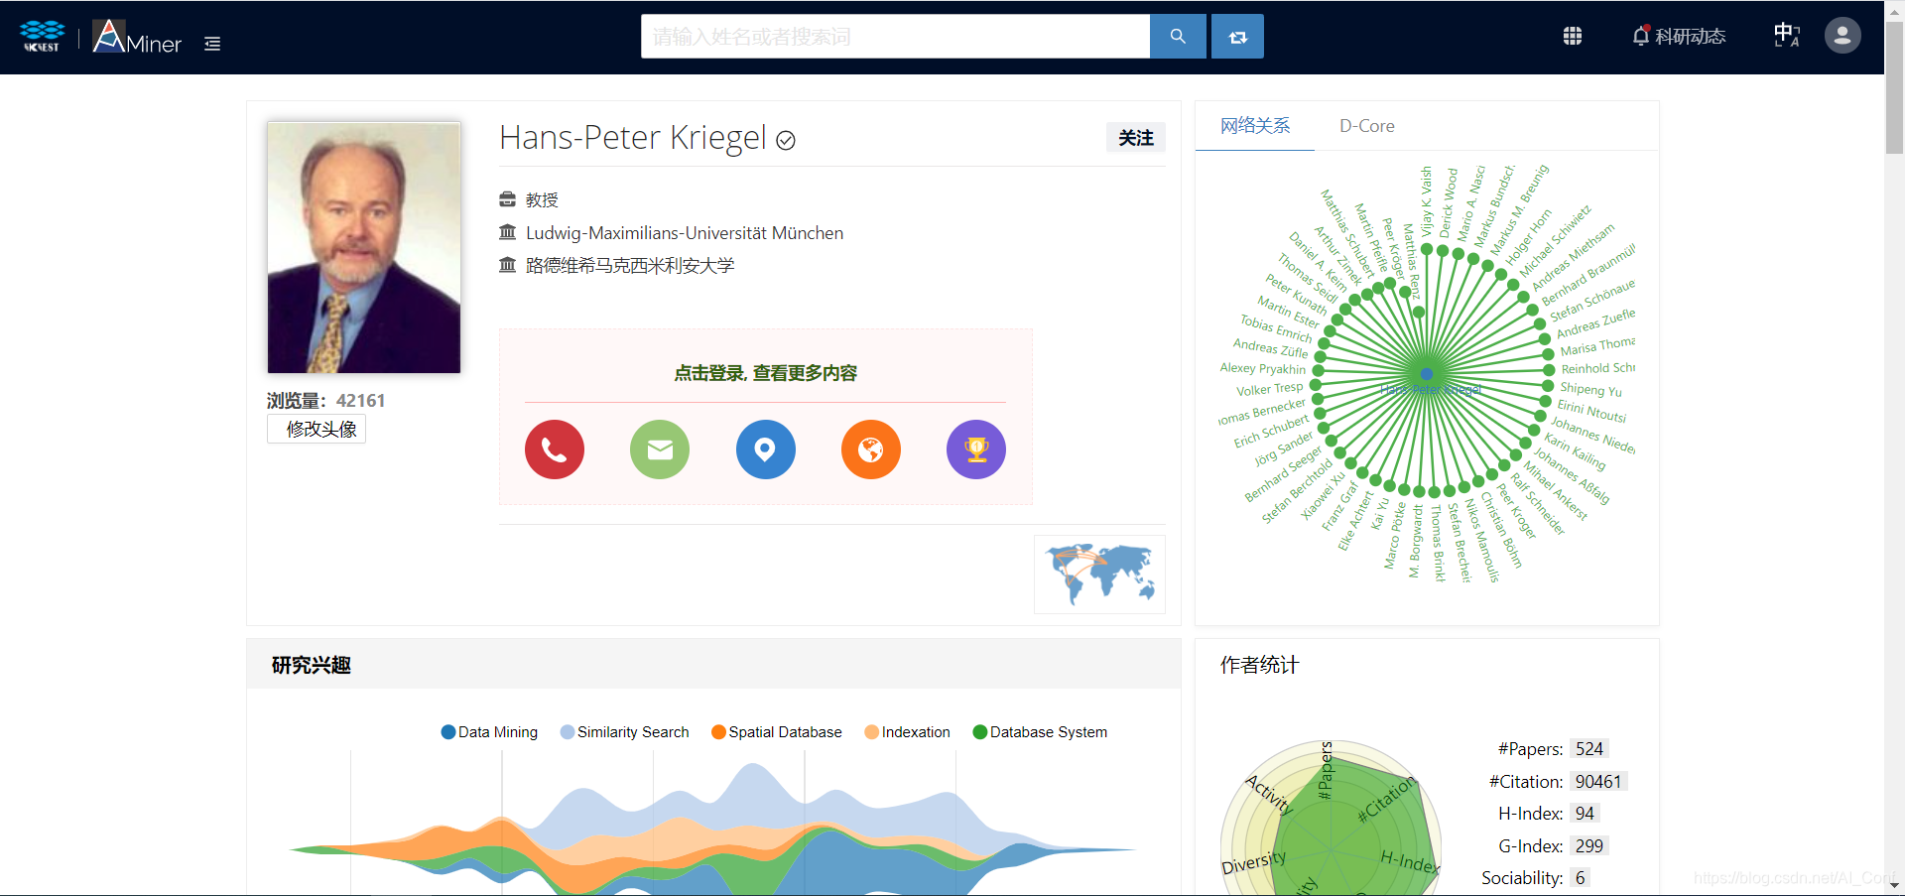Click Tobias Emrich in the network graph
The image size is (1905, 896).
1276,328
